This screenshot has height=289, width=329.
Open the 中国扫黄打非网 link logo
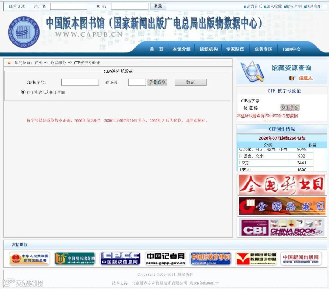click(211, 259)
